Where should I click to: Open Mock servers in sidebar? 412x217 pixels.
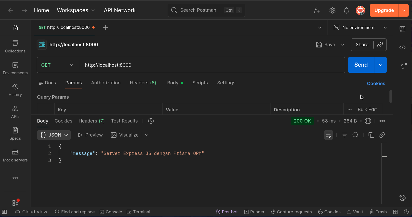coord(15,155)
